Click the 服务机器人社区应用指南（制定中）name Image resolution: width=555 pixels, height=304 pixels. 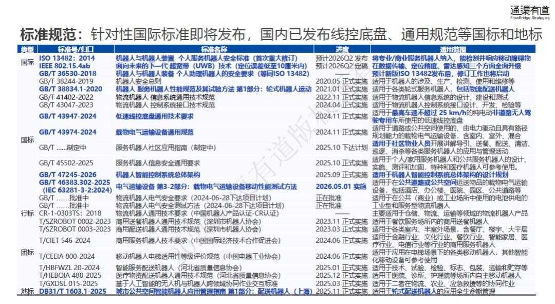click(x=165, y=148)
